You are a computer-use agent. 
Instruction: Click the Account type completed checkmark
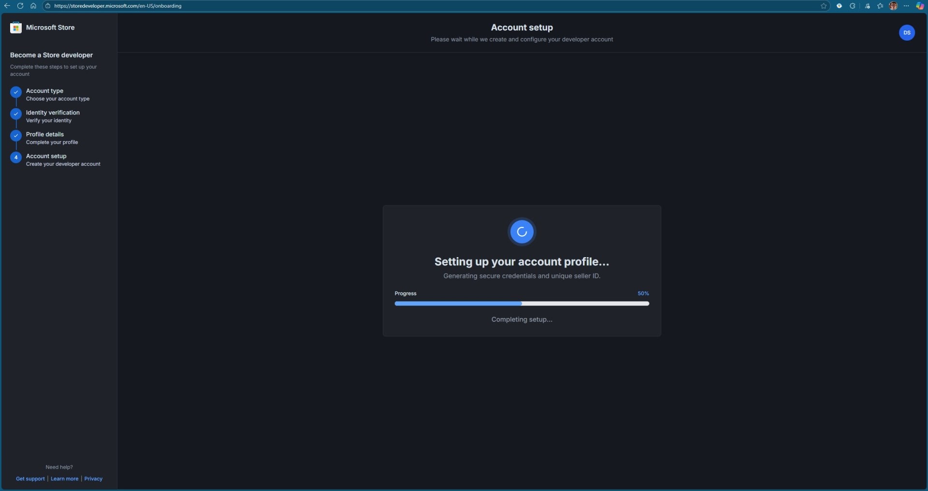click(x=16, y=92)
